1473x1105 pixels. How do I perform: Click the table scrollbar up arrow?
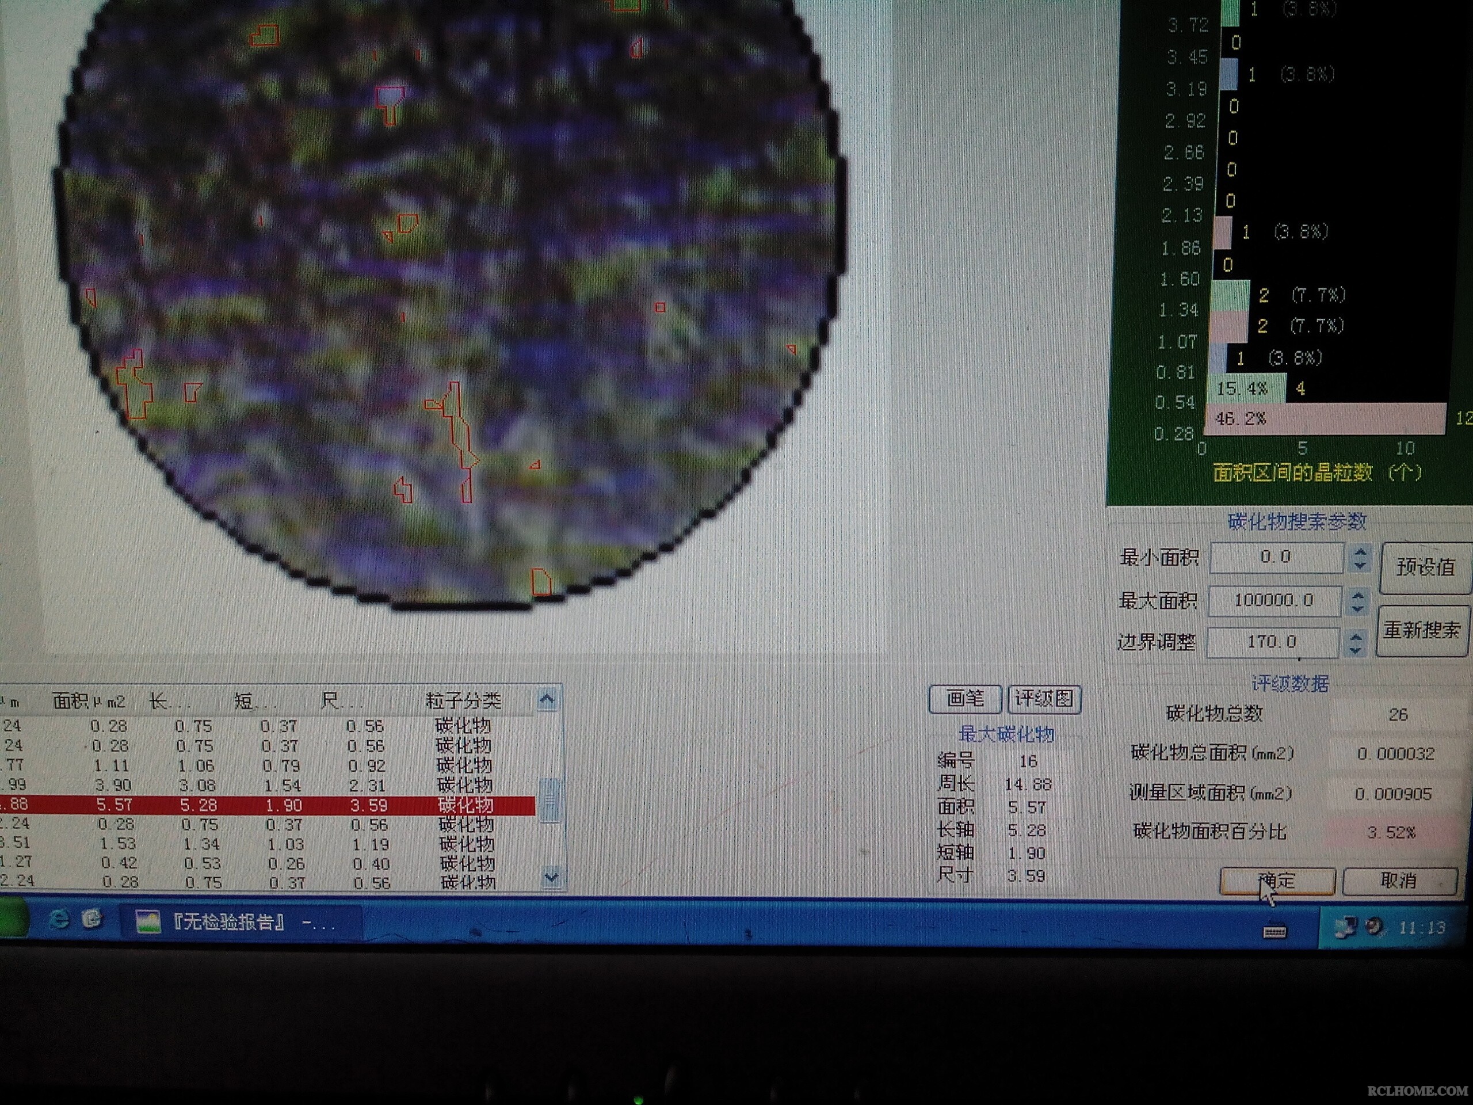pos(547,699)
